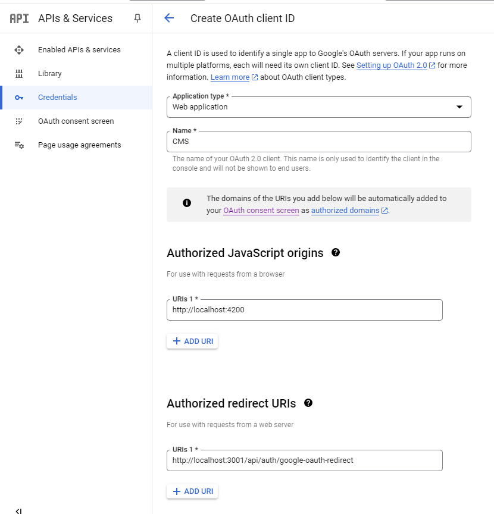494x514 pixels.
Task: Click the Create OAuth client ID heading
Action: click(242, 18)
